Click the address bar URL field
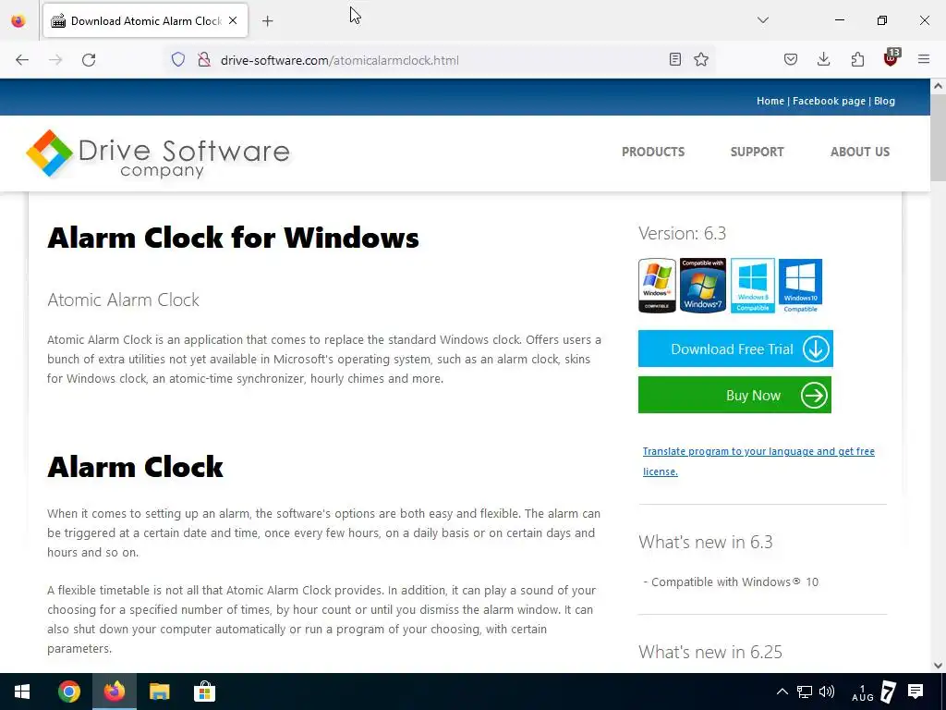The image size is (946, 710). (x=441, y=60)
